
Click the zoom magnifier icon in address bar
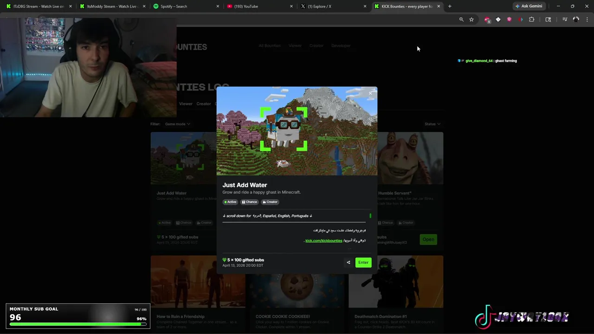pos(461,19)
